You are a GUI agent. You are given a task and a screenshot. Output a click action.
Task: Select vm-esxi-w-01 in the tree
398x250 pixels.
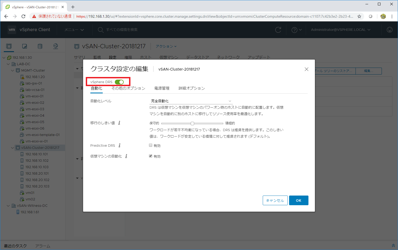click(x=37, y=141)
